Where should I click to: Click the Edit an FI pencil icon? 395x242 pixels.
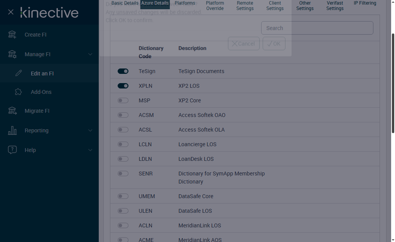(19, 73)
